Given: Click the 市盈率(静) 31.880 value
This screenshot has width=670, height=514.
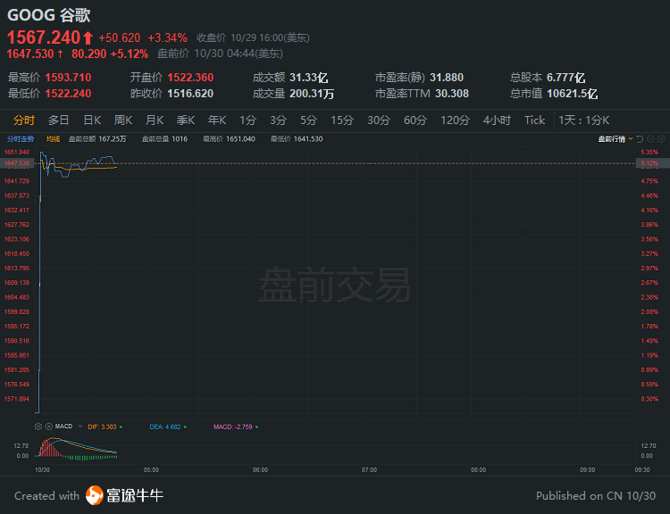Looking at the screenshot, I should click(447, 78).
